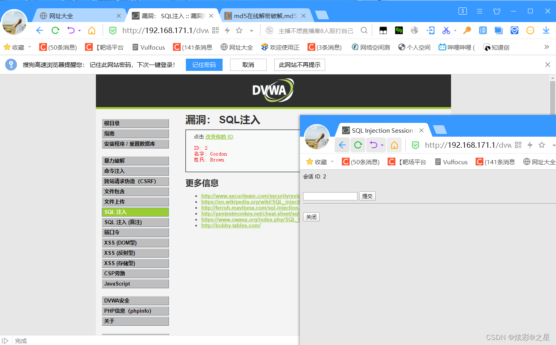The height and width of the screenshot is (345, 556).
Task: Open the blue notepad extension icon
Action: 499,30
